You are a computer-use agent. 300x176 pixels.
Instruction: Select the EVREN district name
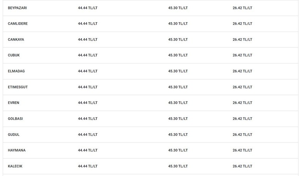(13, 103)
